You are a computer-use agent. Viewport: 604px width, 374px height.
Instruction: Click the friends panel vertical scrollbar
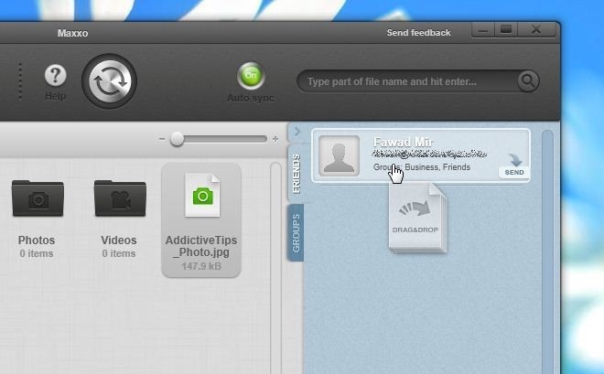(547, 252)
